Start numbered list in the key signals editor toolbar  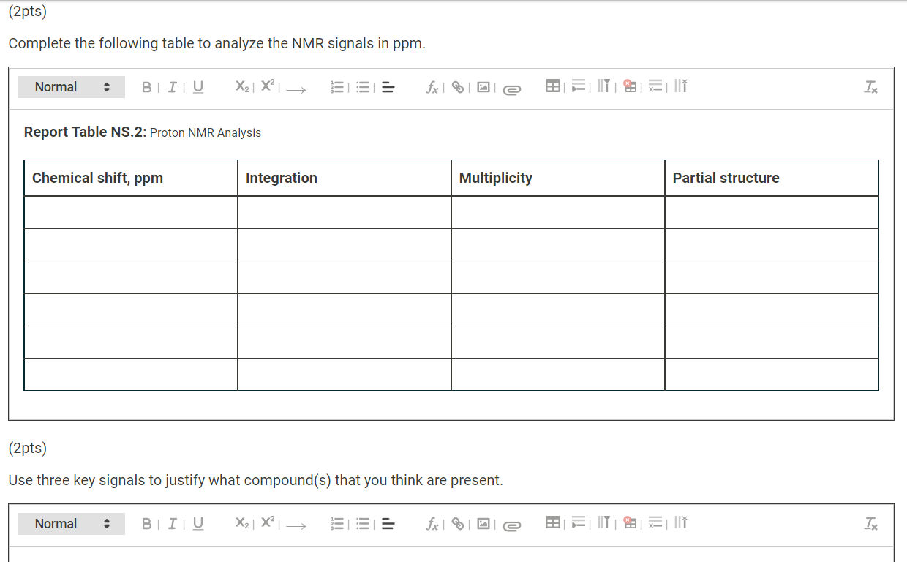[x=338, y=525]
